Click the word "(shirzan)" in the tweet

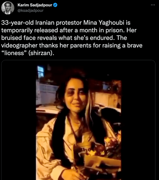pos(41,53)
